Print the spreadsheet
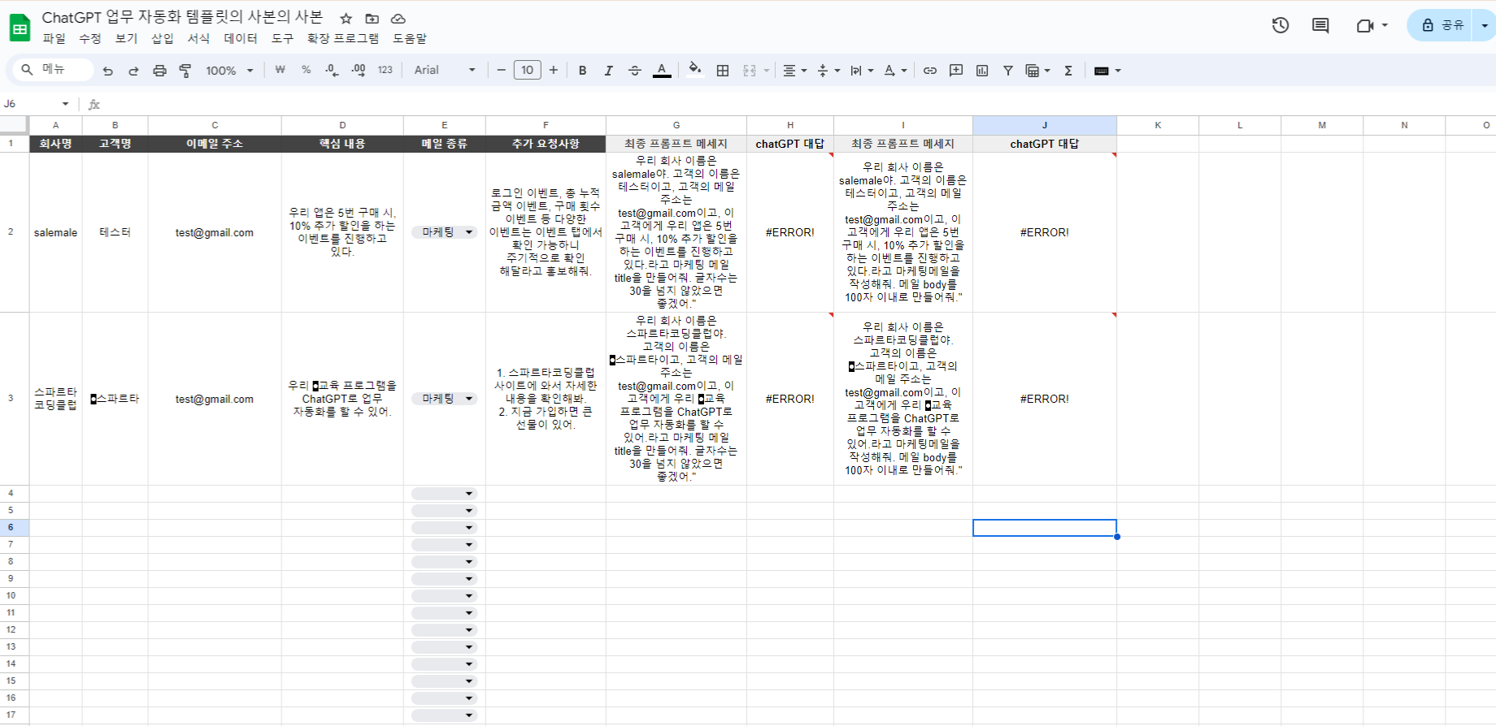This screenshot has width=1496, height=726. coord(159,71)
